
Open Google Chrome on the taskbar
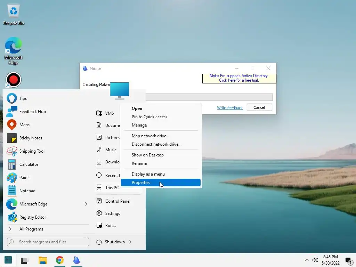click(x=60, y=260)
